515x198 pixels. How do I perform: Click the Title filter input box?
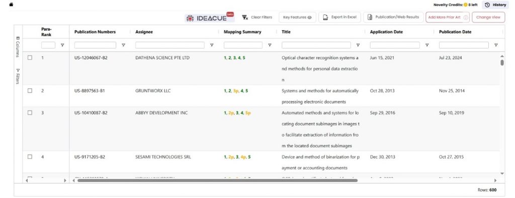coord(316,45)
